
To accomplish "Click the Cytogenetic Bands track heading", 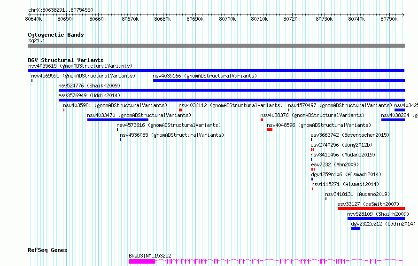I will 56,35.
